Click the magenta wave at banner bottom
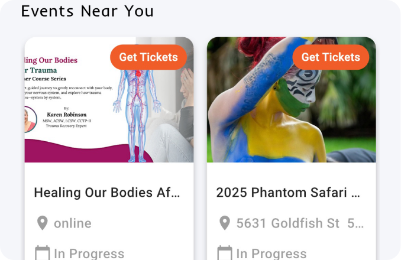401x260 pixels. tap(85, 152)
